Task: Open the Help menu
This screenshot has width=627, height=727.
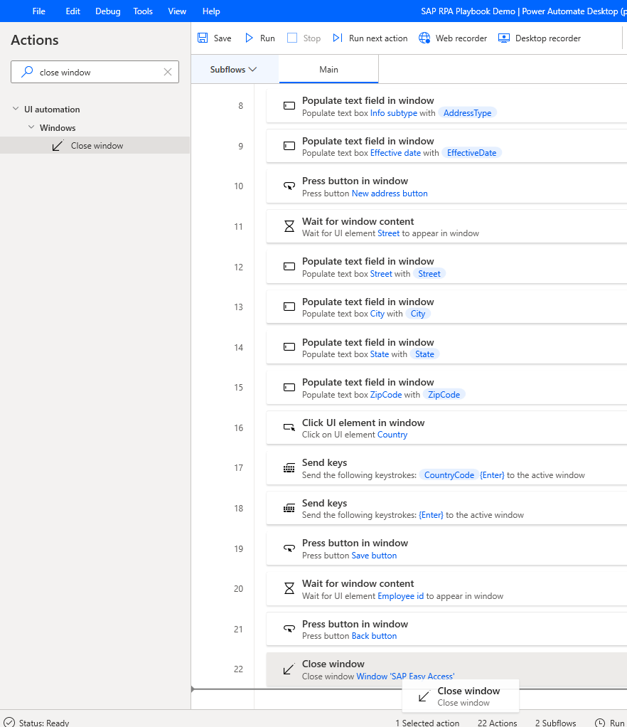Action: coord(211,11)
